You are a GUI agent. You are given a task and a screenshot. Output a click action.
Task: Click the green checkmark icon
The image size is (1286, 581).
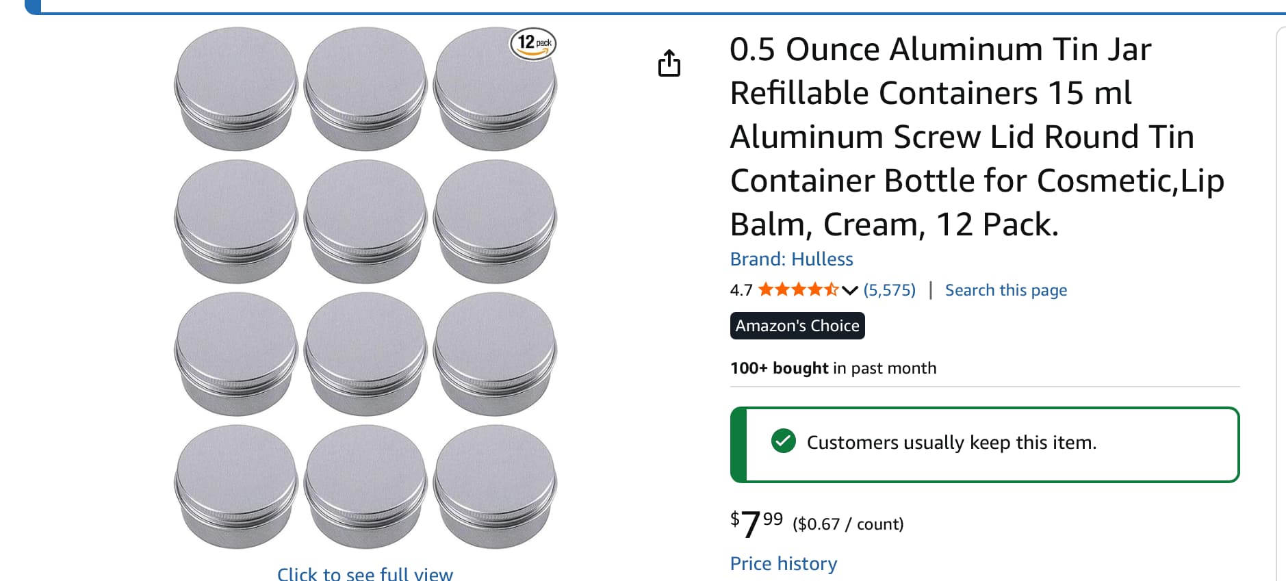[x=783, y=441]
